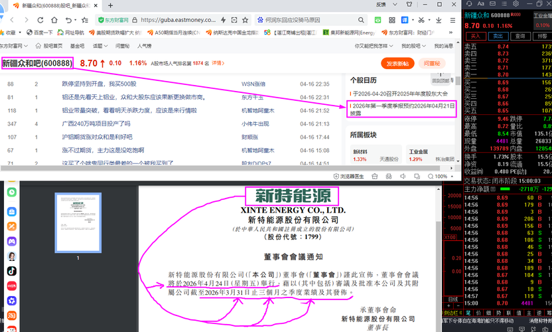Click the blue 卖出 button

coord(498,37)
